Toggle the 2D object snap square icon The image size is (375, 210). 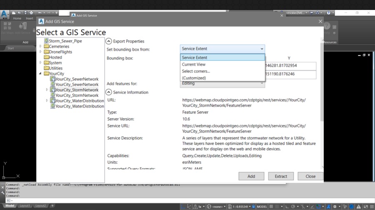tap(318, 207)
